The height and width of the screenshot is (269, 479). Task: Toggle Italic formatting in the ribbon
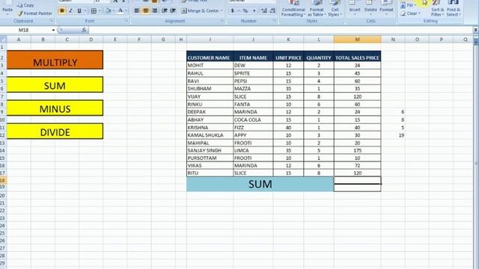pyautogui.click(x=70, y=10)
